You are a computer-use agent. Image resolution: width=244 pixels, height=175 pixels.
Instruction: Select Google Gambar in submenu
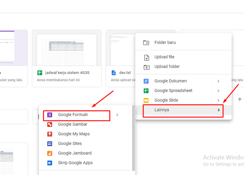(x=85, y=124)
